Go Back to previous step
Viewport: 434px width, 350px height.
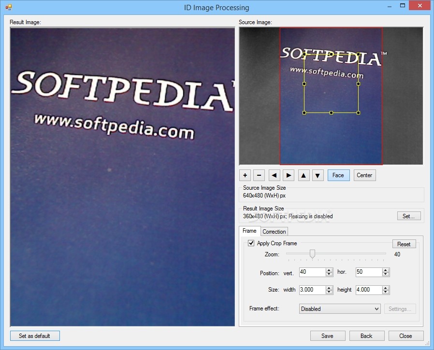(366, 336)
